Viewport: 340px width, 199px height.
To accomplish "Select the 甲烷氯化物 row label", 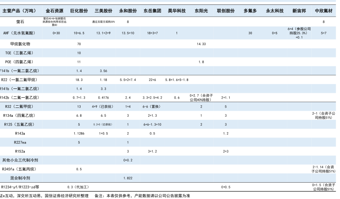I will click(20, 44).
